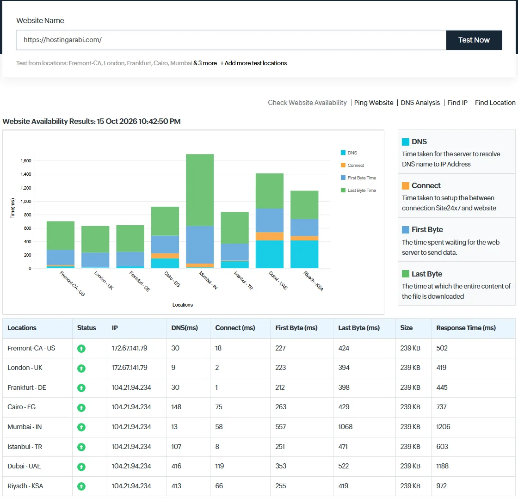Click the Riyadh - KSA bar in the chart

tap(304, 229)
